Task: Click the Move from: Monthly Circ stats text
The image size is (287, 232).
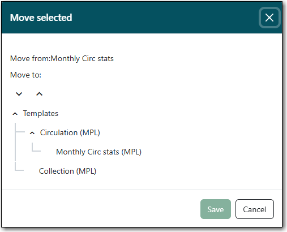Action: (x=62, y=58)
